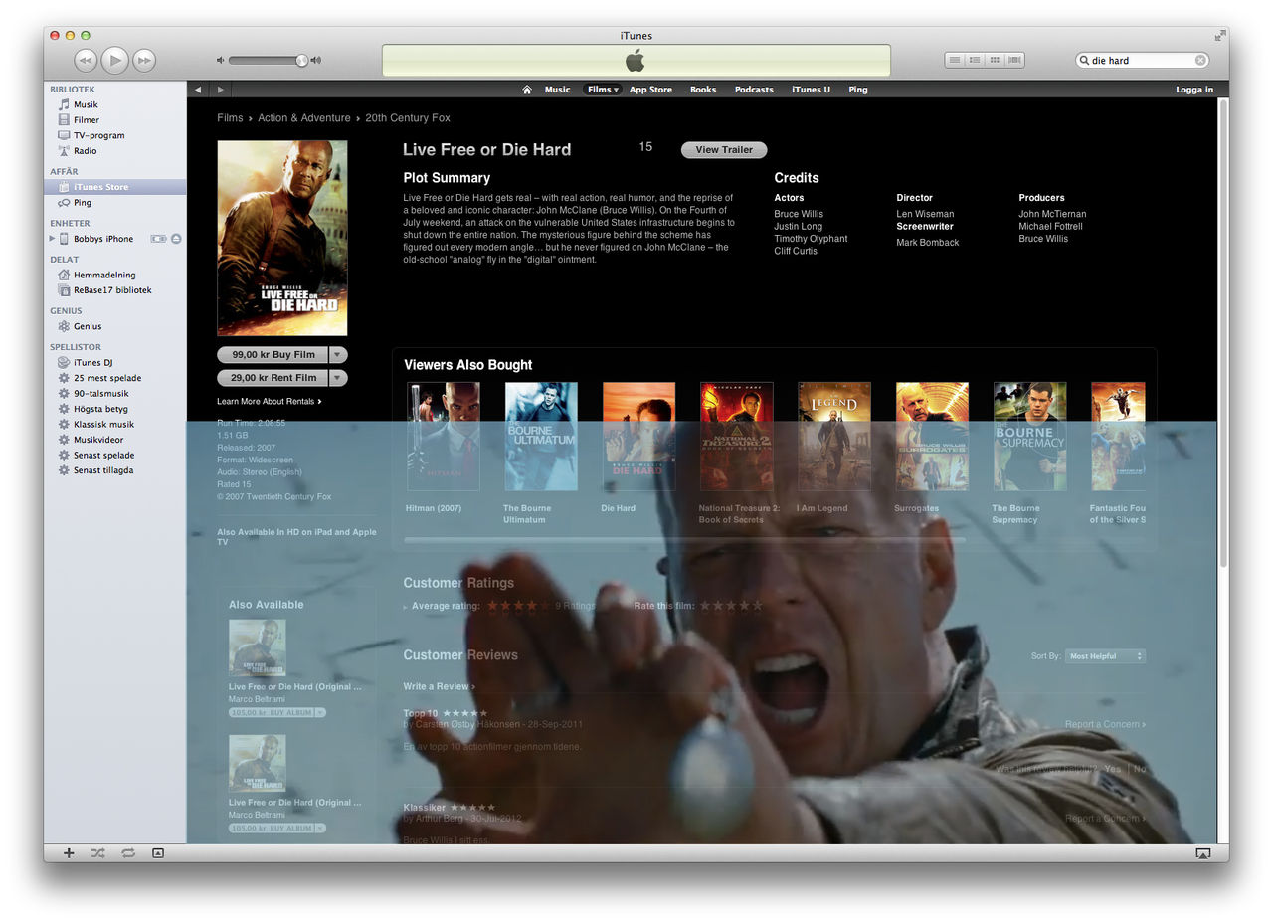This screenshot has height=923, width=1273.
Task: Open the Write a Review link
Action: tap(437, 686)
